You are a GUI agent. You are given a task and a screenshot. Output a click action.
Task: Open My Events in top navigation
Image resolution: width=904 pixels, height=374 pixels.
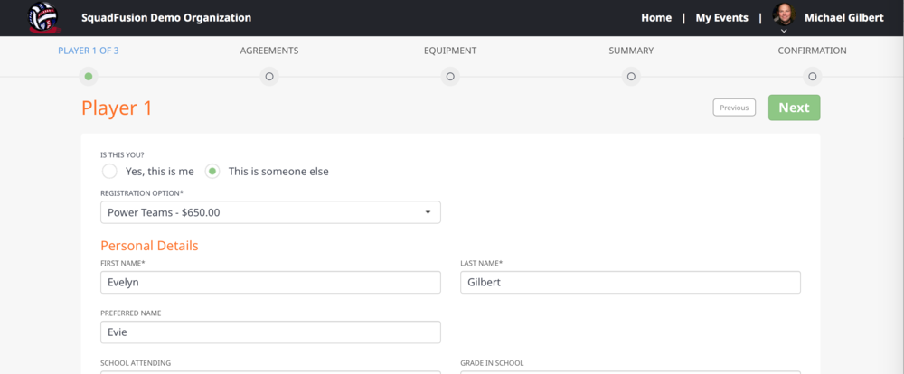[x=722, y=18]
